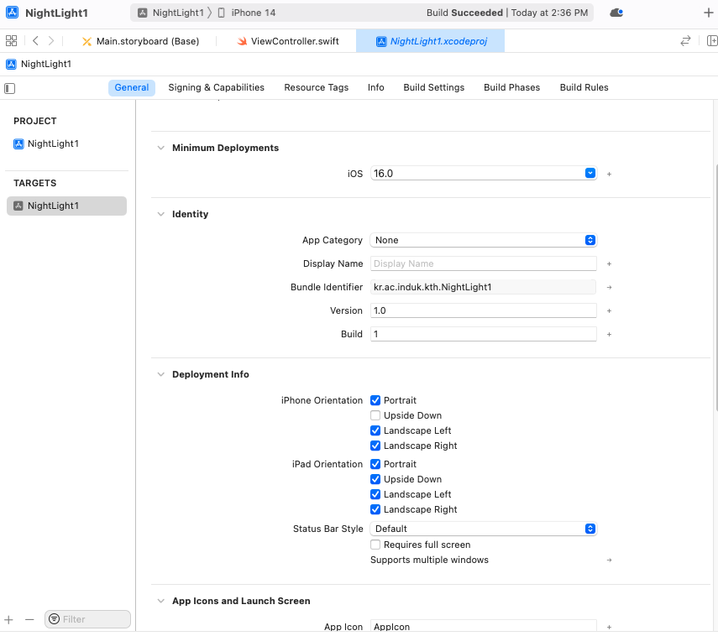The width and height of the screenshot is (718, 636).
Task: Click the plus next to App Icon
Action: coord(609,628)
